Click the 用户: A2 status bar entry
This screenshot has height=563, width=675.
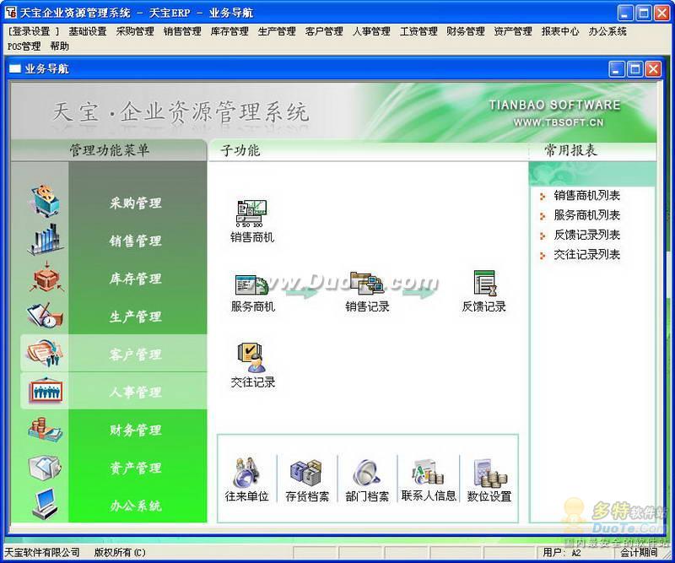click(x=562, y=552)
